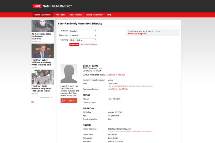This screenshot has height=143, width=215.
Task: Click the Fake Name Generator logo
Action: 52,6
